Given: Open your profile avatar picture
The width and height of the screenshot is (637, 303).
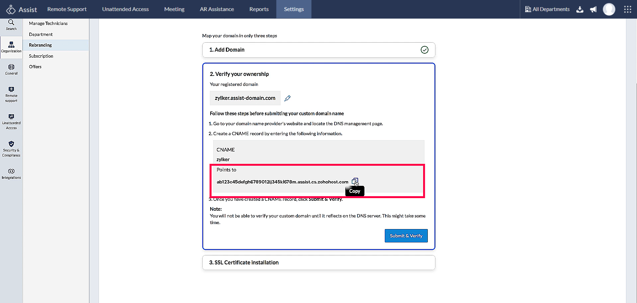Looking at the screenshot, I should tap(609, 9).
